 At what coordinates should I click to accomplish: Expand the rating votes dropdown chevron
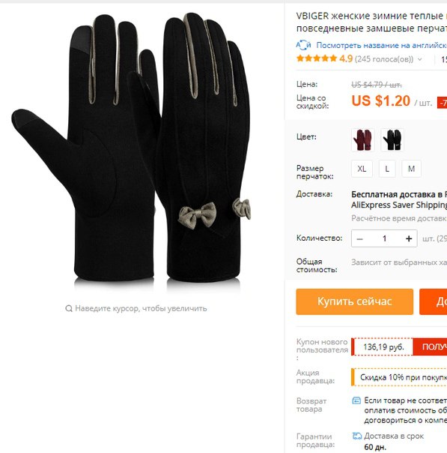pos(419,59)
